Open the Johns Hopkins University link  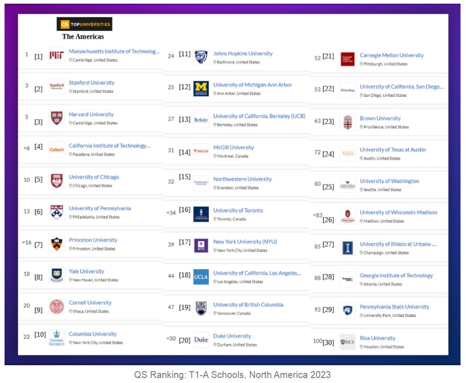(243, 53)
